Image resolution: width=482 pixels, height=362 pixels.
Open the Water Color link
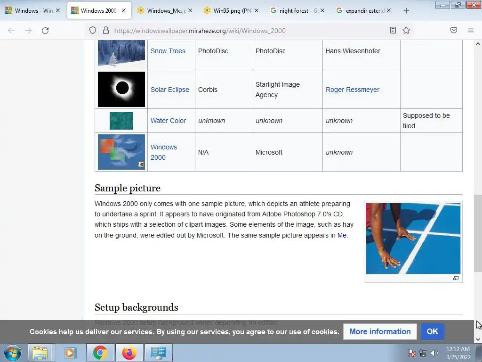click(x=168, y=121)
